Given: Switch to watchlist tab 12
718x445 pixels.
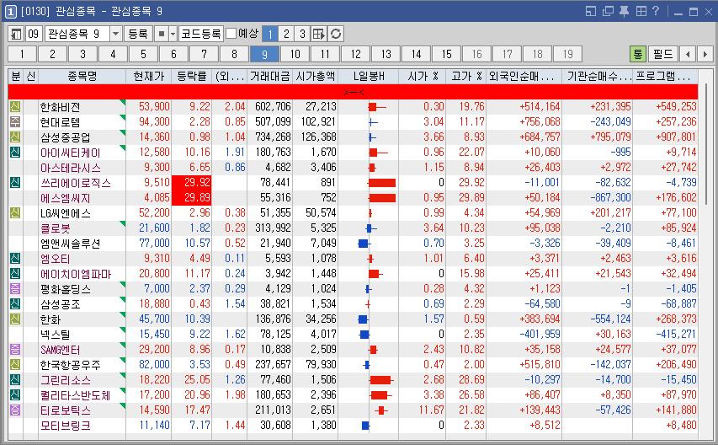Looking at the screenshot, I should point(356,54).
